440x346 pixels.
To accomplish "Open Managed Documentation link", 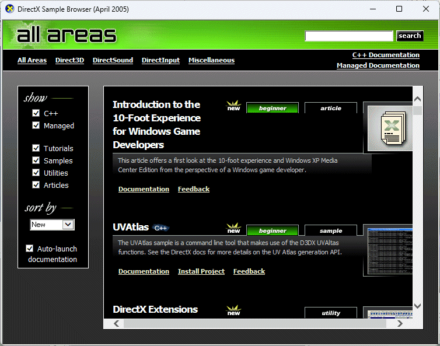I will point(378,65).
